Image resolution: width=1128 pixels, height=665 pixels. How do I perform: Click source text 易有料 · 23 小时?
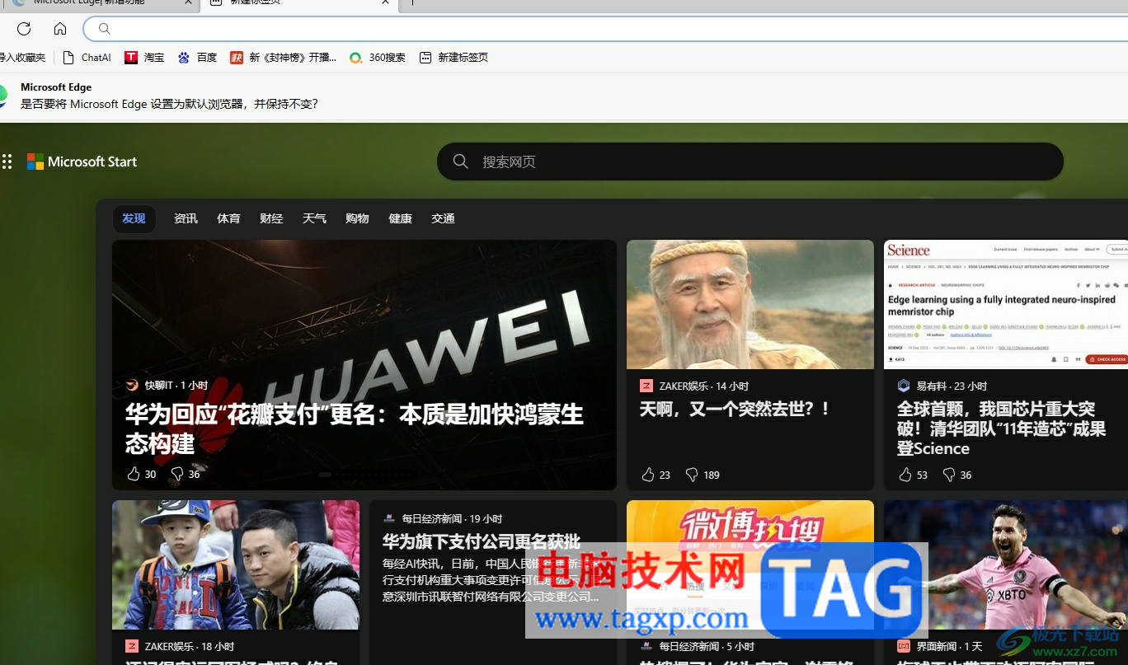point(952,386)
